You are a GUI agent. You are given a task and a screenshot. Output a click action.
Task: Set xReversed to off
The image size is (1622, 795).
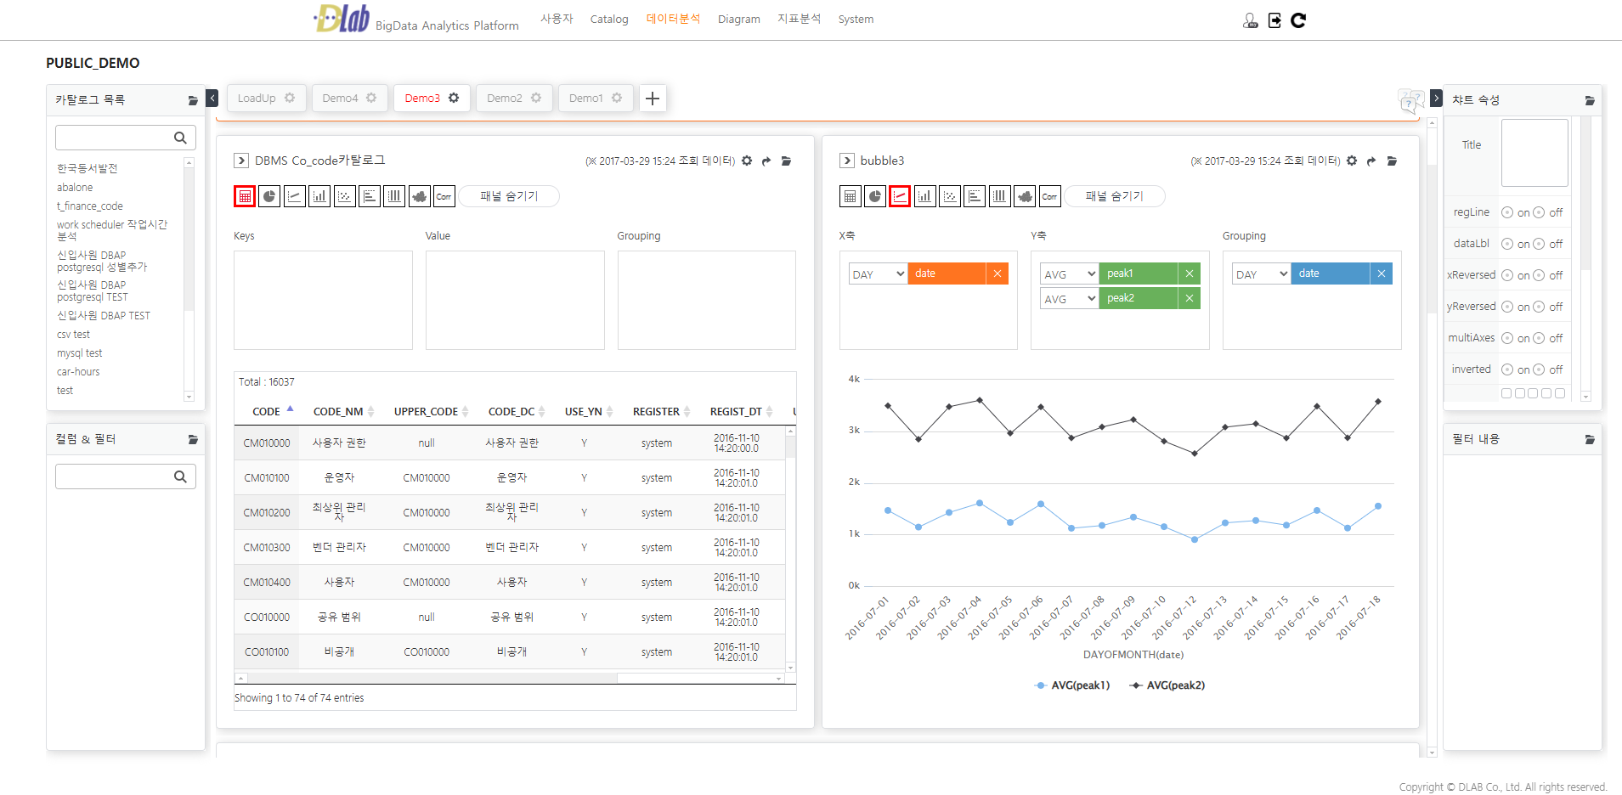click(x=1539, y=275)
